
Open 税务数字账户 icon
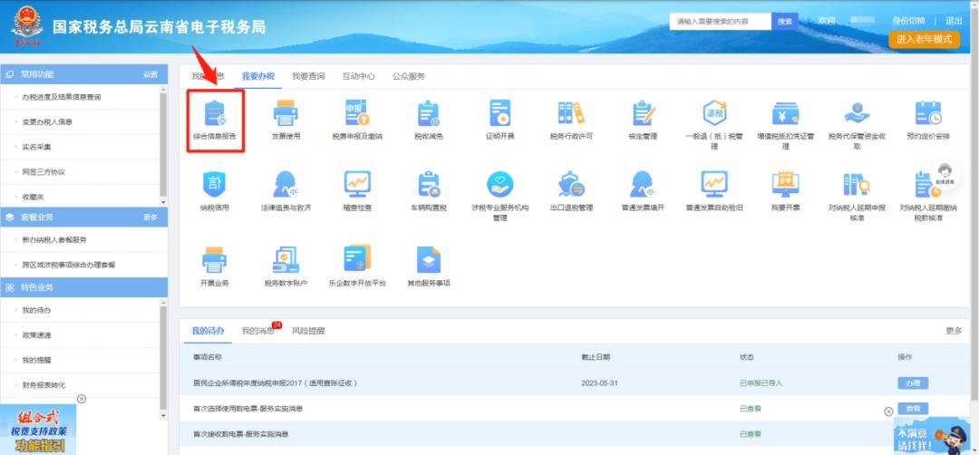(x=286, y=259)
